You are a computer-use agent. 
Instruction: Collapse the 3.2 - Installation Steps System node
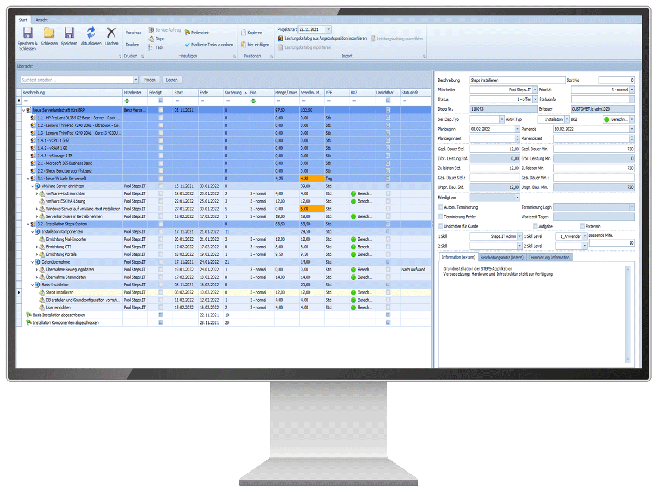pyautogui.click(x=28, y=224)
